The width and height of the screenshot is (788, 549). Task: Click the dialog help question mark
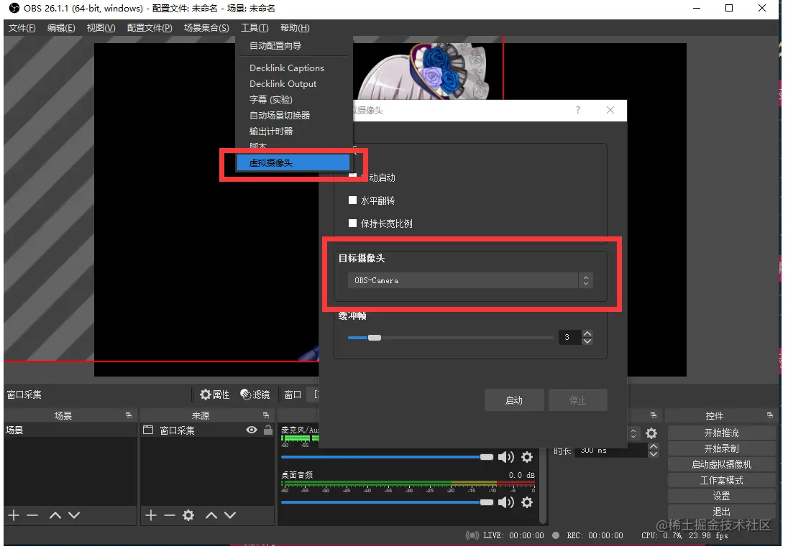[578, 110]
